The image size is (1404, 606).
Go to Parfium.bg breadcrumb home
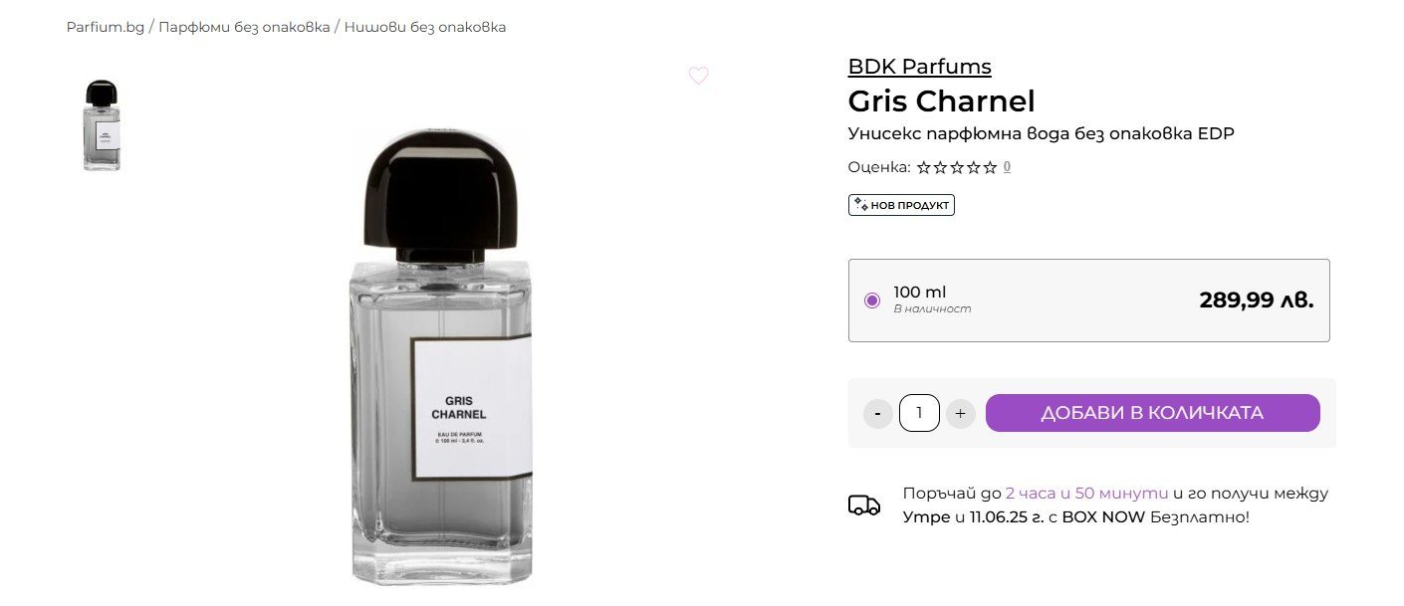106,27
